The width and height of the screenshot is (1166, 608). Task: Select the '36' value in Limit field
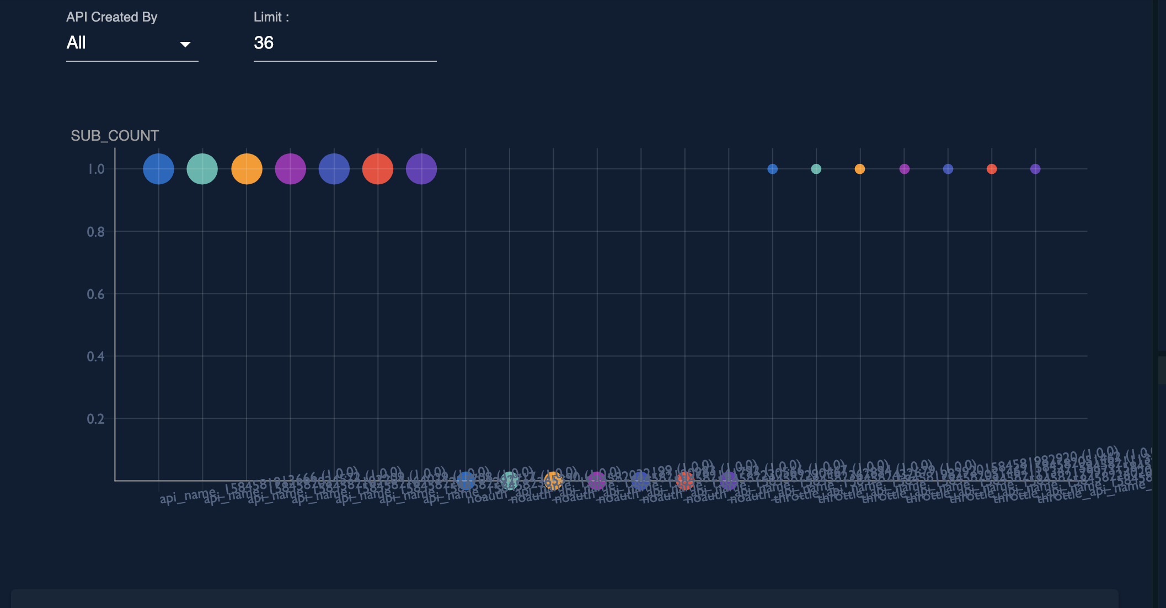coord(264,43)
